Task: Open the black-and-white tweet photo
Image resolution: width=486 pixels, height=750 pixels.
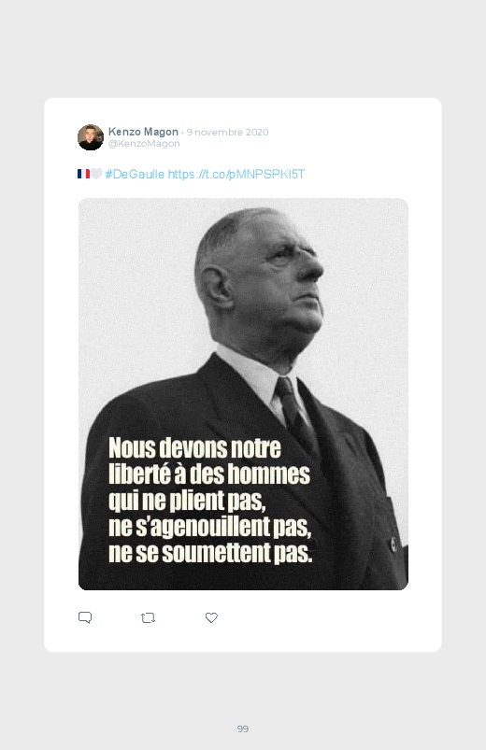Action: (243, 394)
